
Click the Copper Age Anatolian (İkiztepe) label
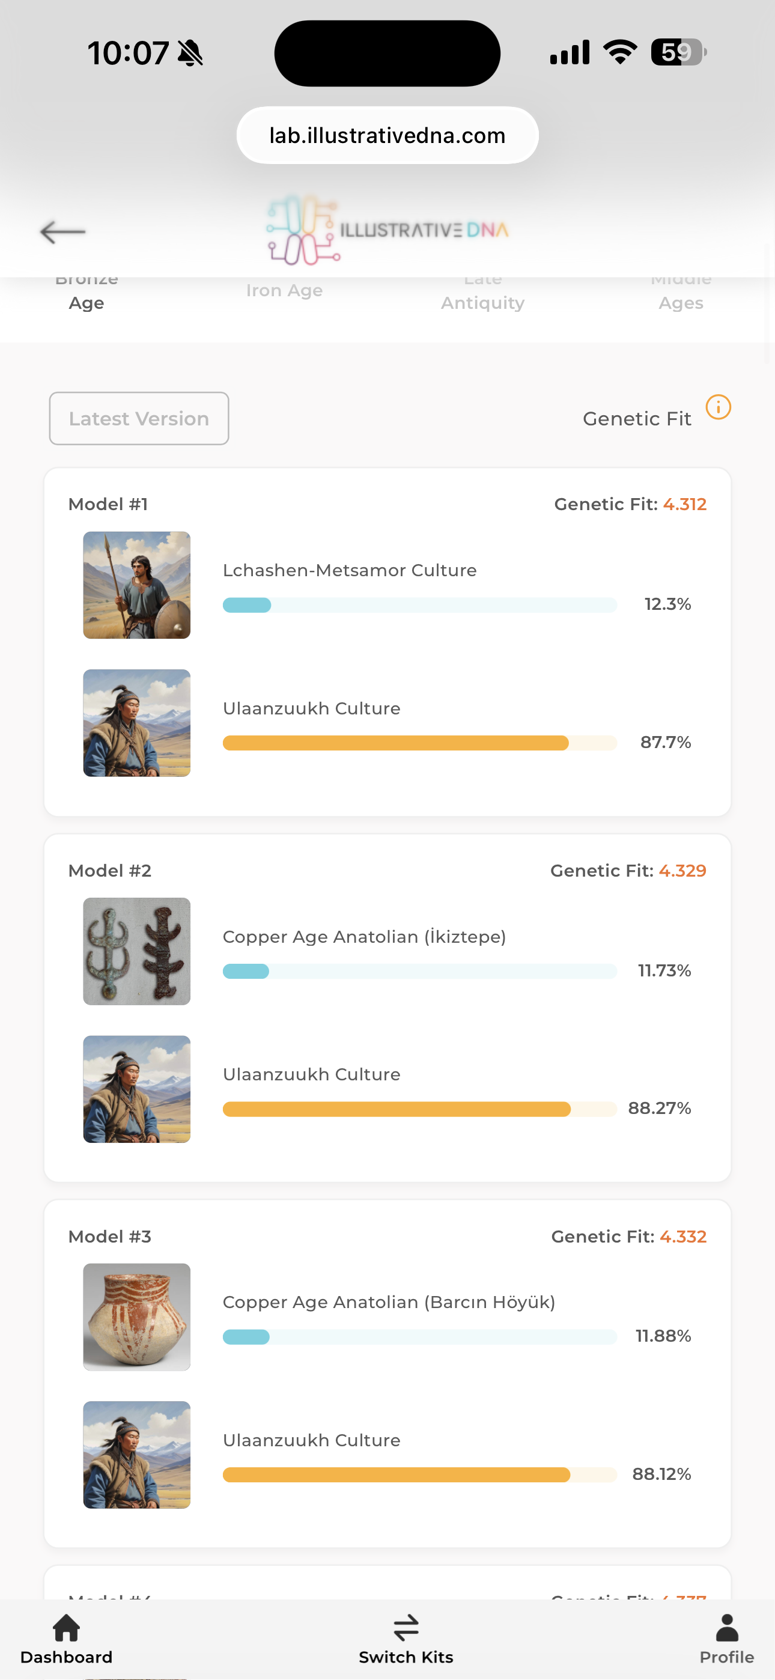364,937
